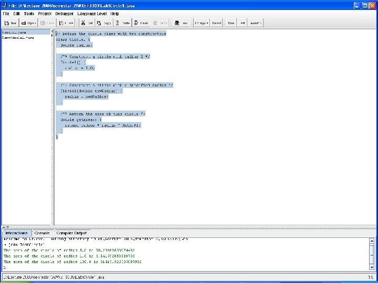
Task: Open the Tools menu
Action: [x=29, y=14]
